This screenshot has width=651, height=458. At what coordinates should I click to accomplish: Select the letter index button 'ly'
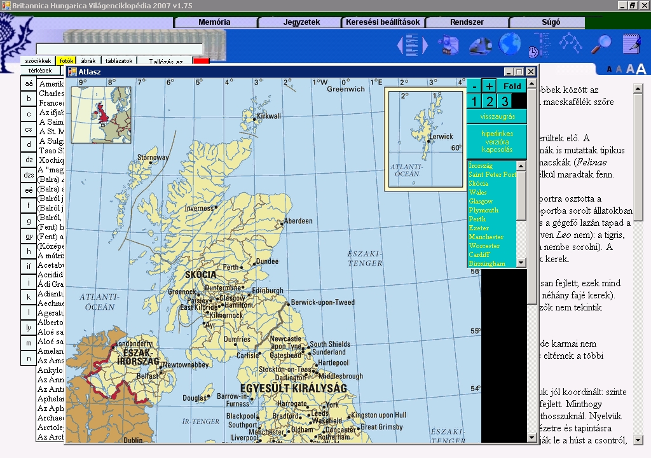tap(29, 328)
